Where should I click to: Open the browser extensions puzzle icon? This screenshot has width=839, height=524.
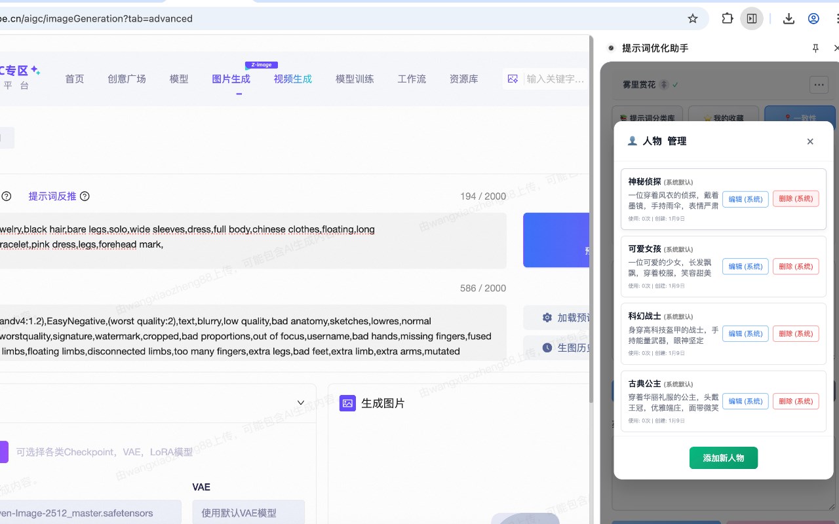pyautogui.click(x=728, y=18)
